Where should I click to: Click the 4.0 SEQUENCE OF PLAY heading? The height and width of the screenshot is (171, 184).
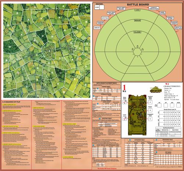click(x=11, y=102)
